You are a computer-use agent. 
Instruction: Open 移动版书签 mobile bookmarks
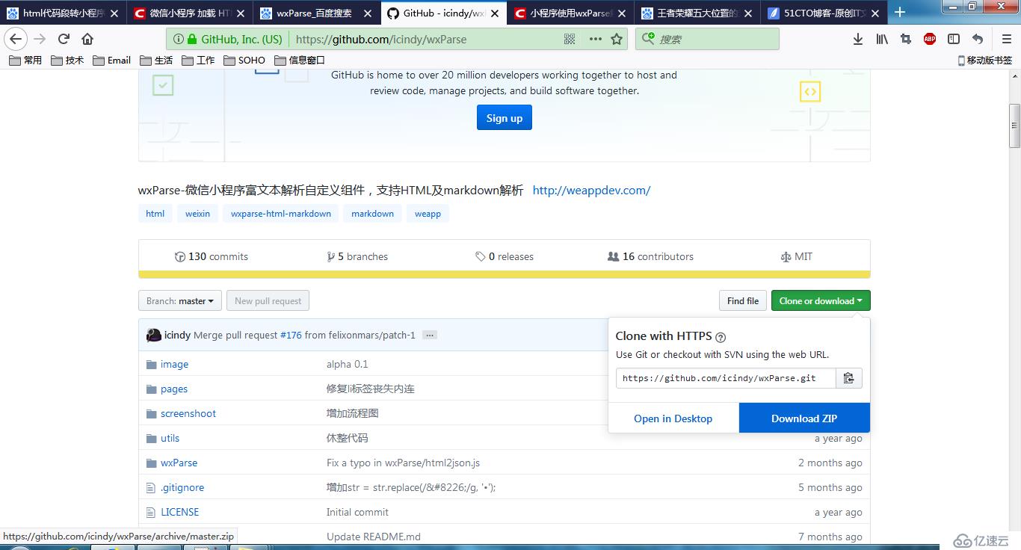tap(985, 61)
